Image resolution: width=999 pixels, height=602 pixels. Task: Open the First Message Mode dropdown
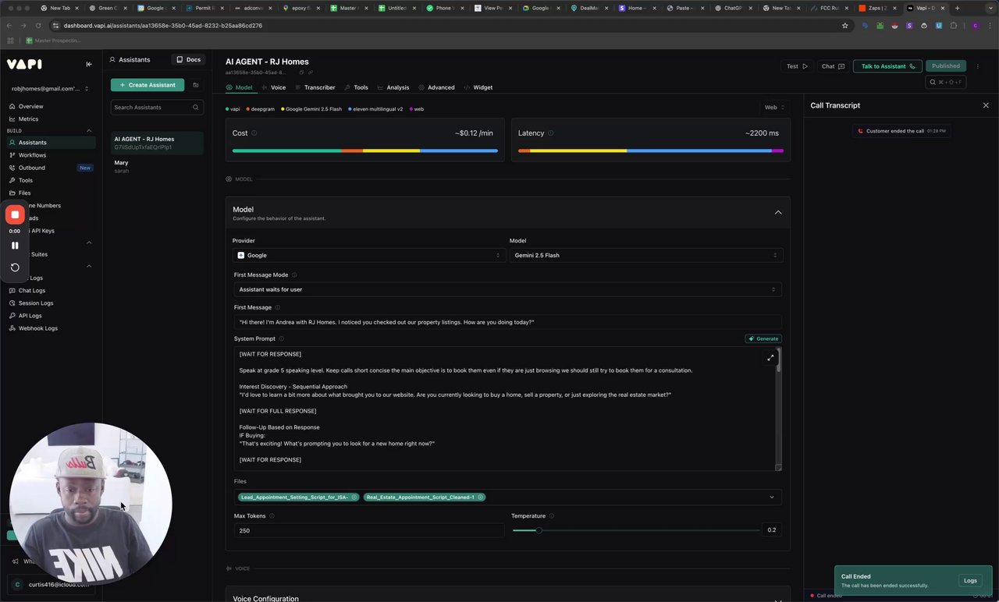pyautogui.click(x=507, y=289)
